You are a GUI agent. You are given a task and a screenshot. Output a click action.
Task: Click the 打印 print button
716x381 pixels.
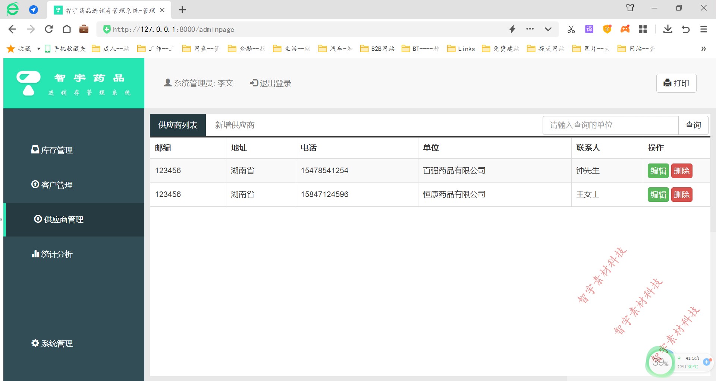[x=676, y=83]
